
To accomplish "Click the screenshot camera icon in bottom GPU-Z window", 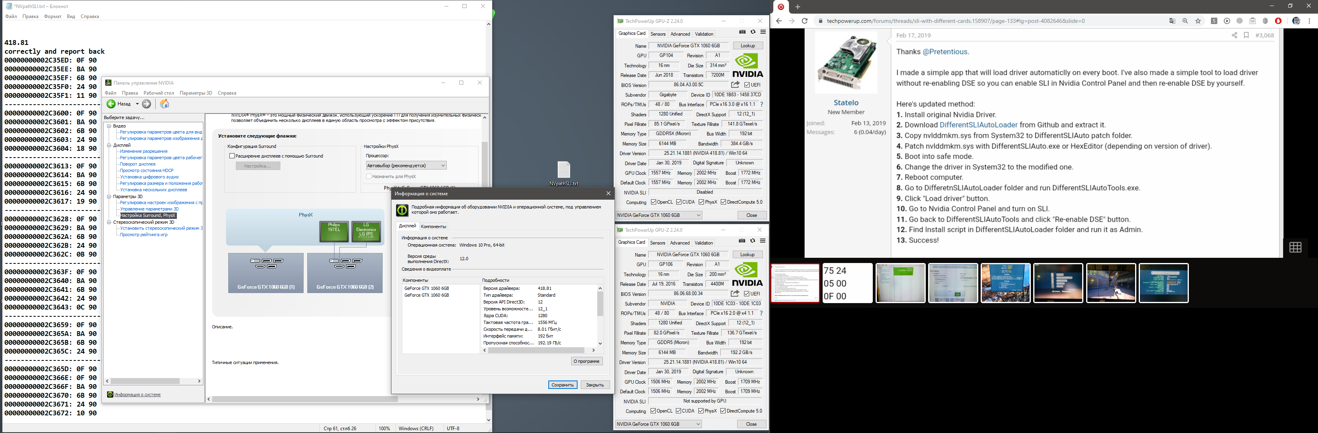I will 741,241.
